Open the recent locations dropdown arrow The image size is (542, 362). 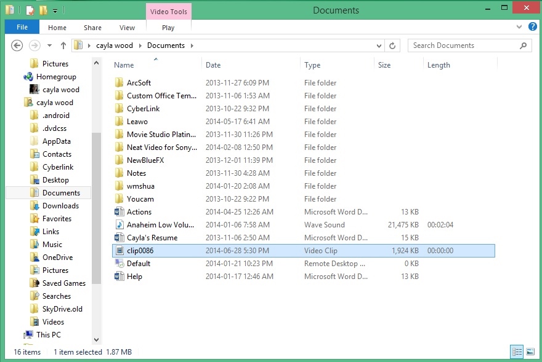coord(49,45)
